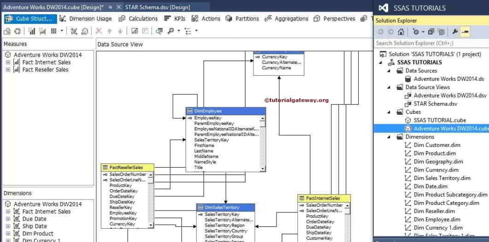489x242 pixels.
Task: Select the Cube Structure tab
Action: click(x=31, y=19)
